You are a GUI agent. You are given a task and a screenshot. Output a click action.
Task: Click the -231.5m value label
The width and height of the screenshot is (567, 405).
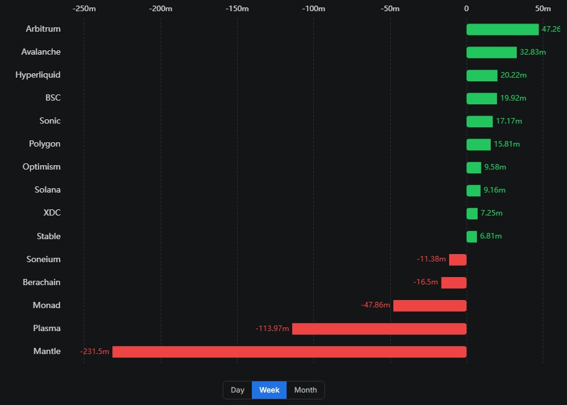pos(95,352)
